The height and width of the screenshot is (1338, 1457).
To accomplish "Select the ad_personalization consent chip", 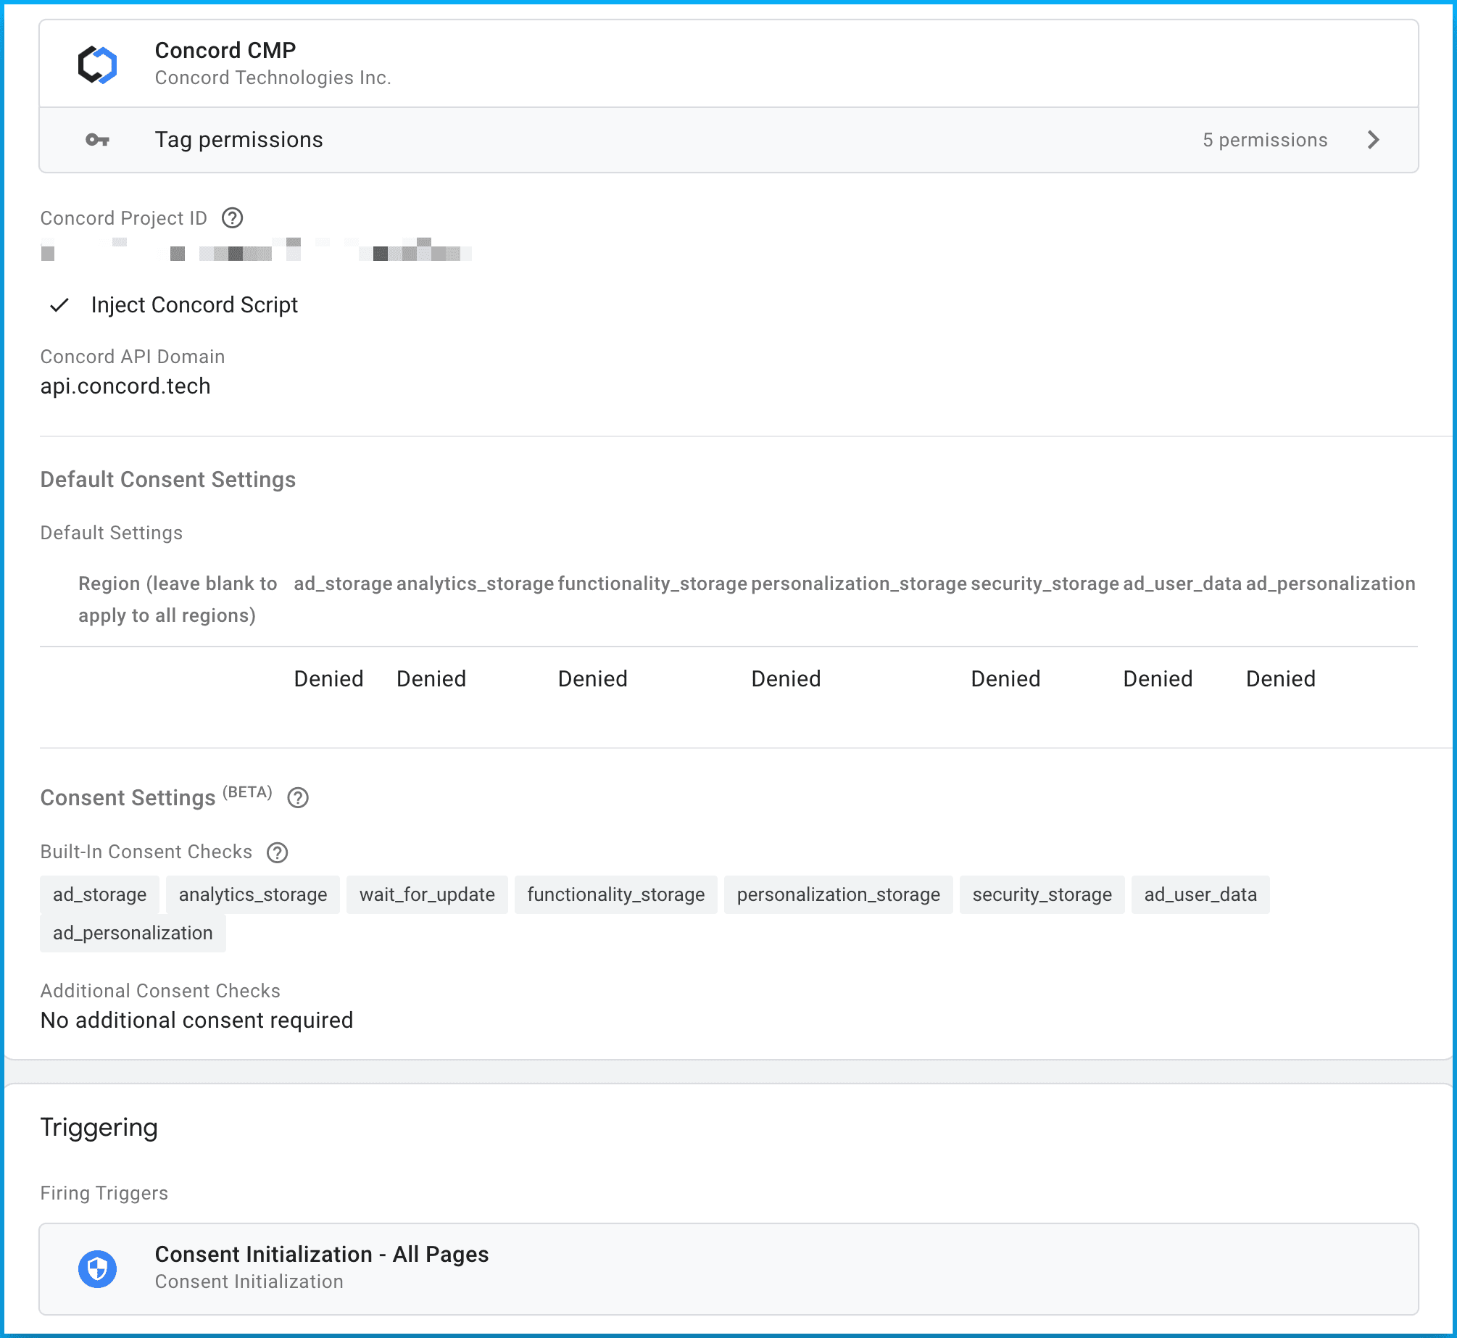I will (133, 933).
